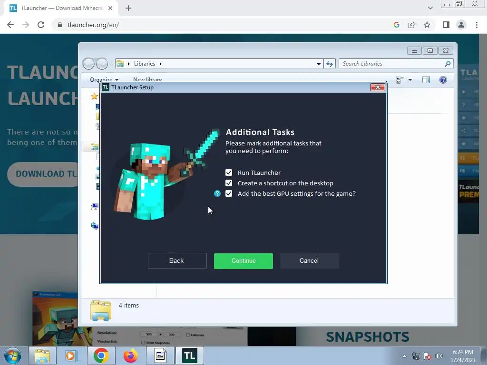Go back in Chrome
The height and width of the screenshot is (365, 487).
[x=10, y=25]
